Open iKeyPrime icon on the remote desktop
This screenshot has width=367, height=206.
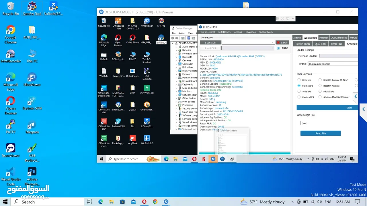pyautogui.click(x=147, y=90)
